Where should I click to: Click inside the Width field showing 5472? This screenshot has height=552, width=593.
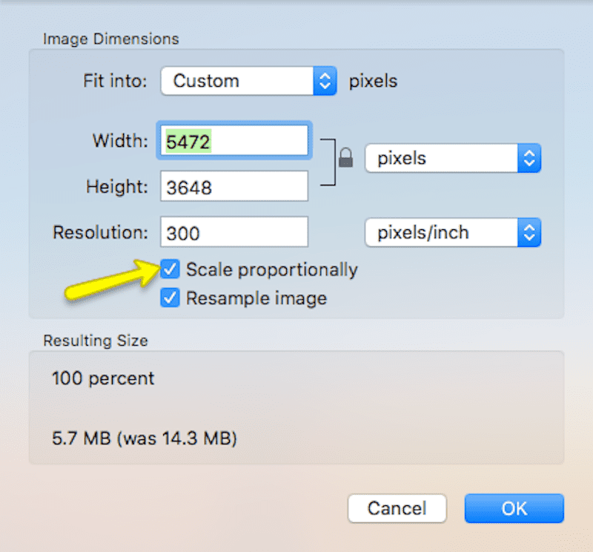234,140
